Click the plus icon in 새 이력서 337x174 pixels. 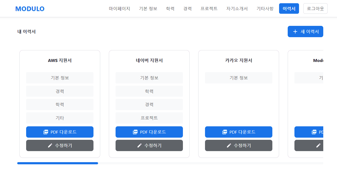[x=295, y=32]
